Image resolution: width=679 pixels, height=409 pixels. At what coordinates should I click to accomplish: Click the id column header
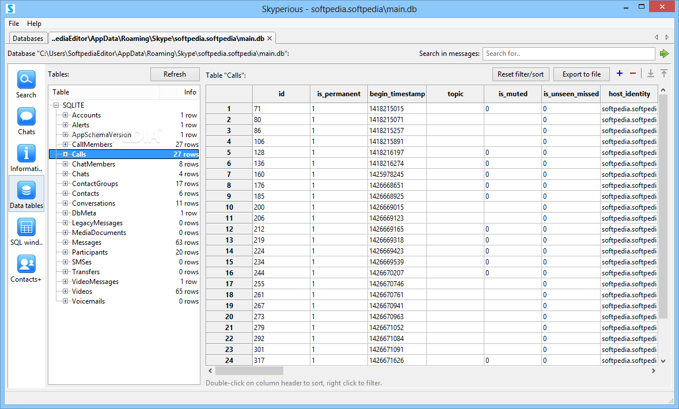point(282,94)
